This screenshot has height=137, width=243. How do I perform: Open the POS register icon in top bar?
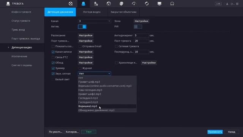coord(96,3)
